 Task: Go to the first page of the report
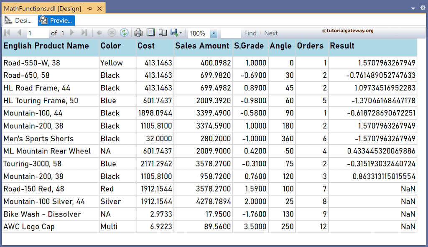[8, 33]
